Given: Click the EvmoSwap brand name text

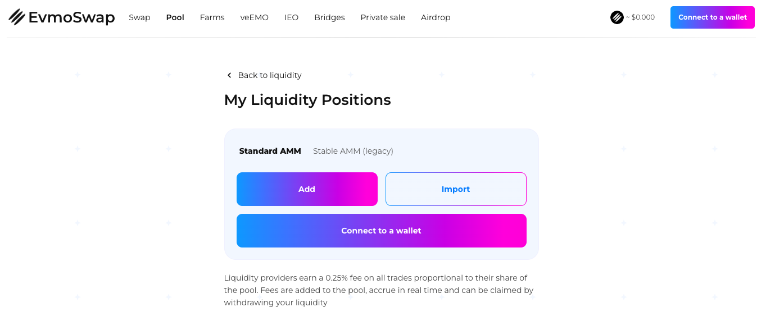Looking at the screenshot, I should 71,18.
